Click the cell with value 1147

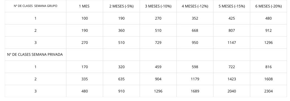tap(232, 42)
